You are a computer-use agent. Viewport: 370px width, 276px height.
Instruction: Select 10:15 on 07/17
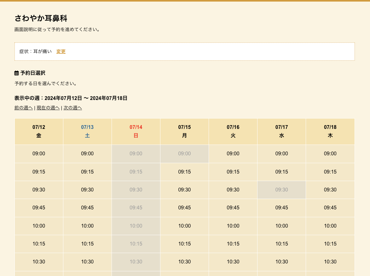(x=282, y=244)
